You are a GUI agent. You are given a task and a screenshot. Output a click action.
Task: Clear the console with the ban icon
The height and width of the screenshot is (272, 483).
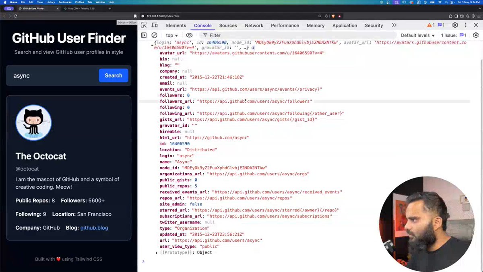(x=154, y=35)
